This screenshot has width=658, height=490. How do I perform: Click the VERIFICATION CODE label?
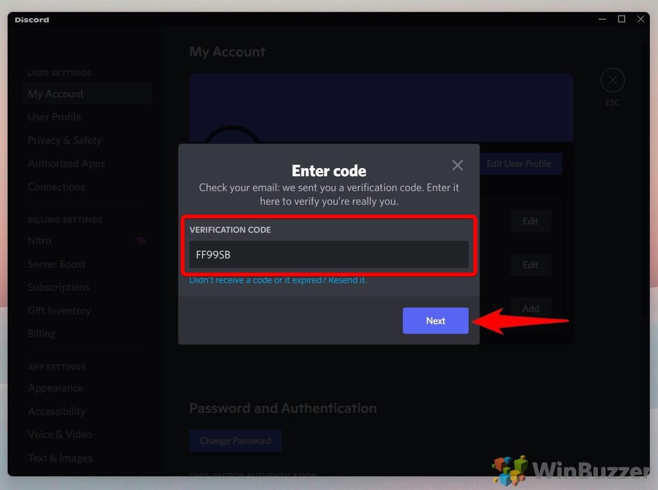[230, 230]
